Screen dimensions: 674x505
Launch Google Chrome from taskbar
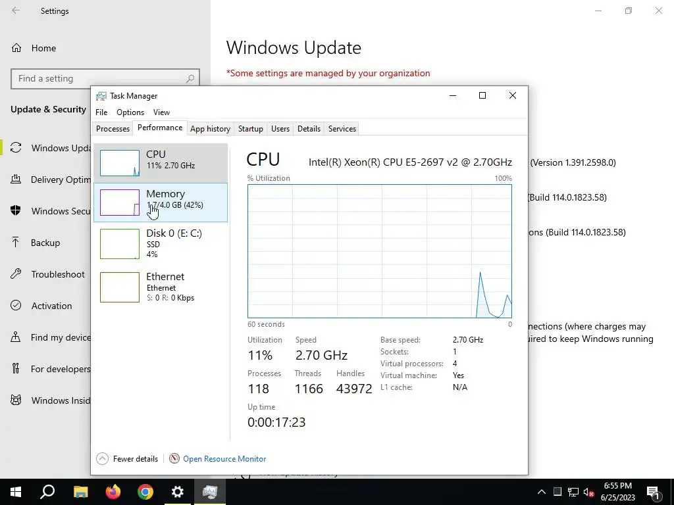(x=145, y=492)
